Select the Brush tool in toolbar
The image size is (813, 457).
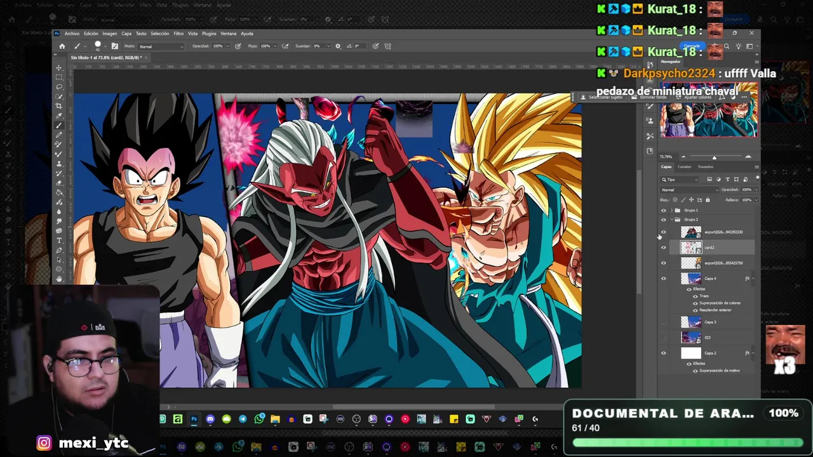click(x=59, y=126)
